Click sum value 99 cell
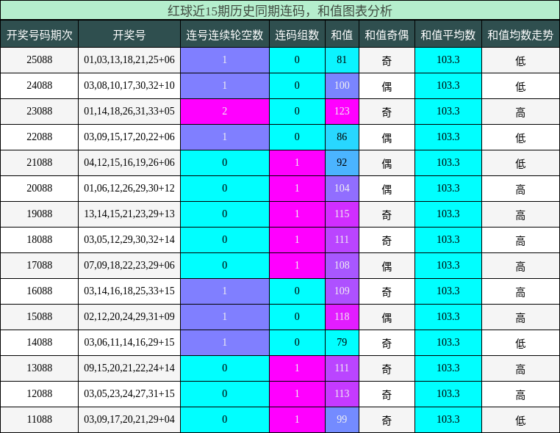This screenshot has height=433, width=560. pos(342,420)
